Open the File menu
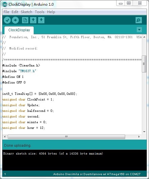The width and height of the screenshot is (149, 179). tap(6, 12)
